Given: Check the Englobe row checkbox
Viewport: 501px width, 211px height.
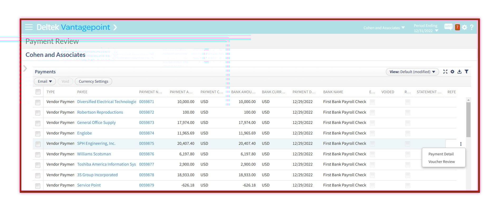Looking at the screenshot, I should (x=38, y=134).
